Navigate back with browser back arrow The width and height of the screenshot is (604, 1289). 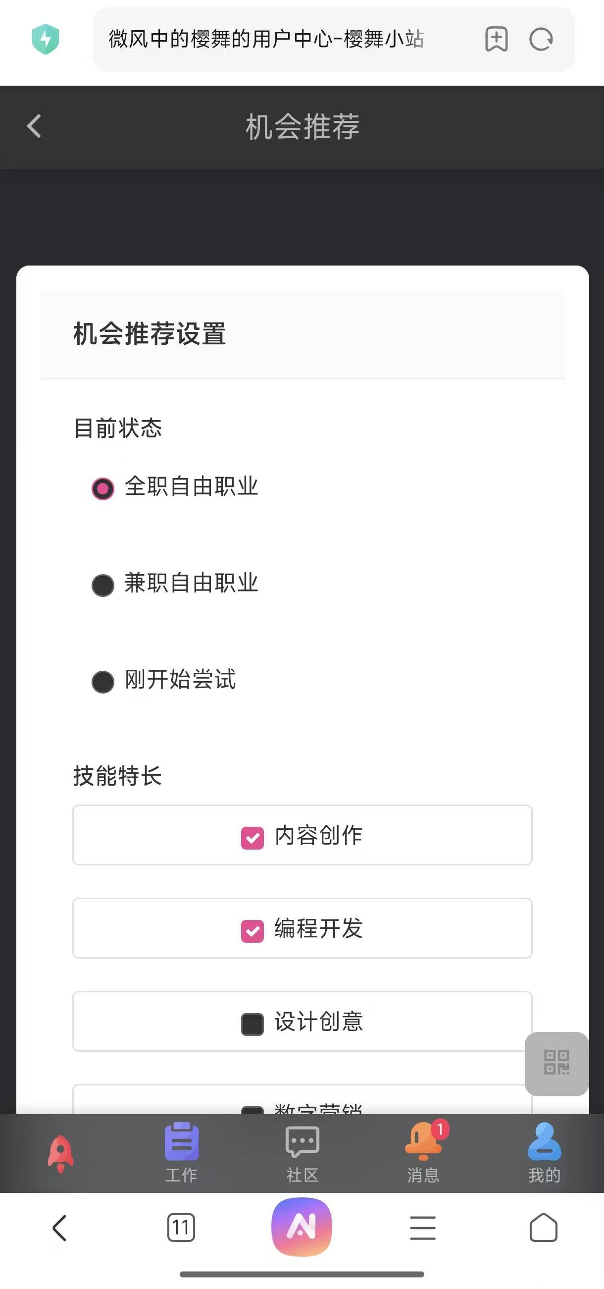pyautogui.click(x=59, y=1228)
